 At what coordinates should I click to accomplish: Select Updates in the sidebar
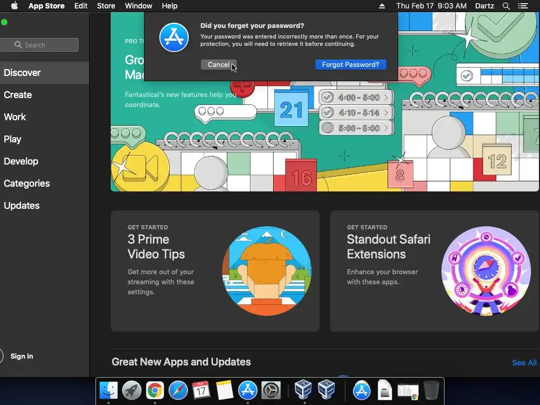click(x=44, y=206)
